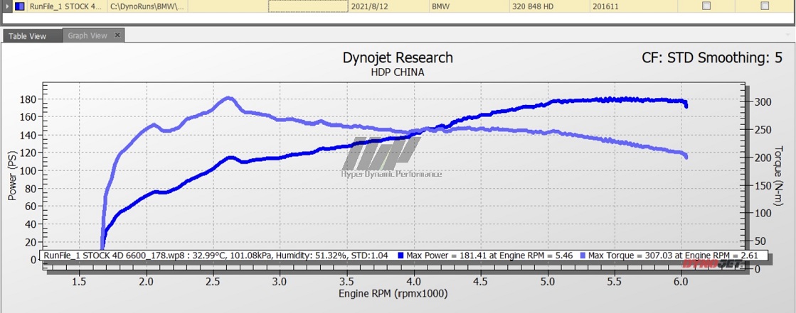Click the C:\DynoRuns\BMW path cell
This screenshot has width=796, height=313.
point(148,6)
